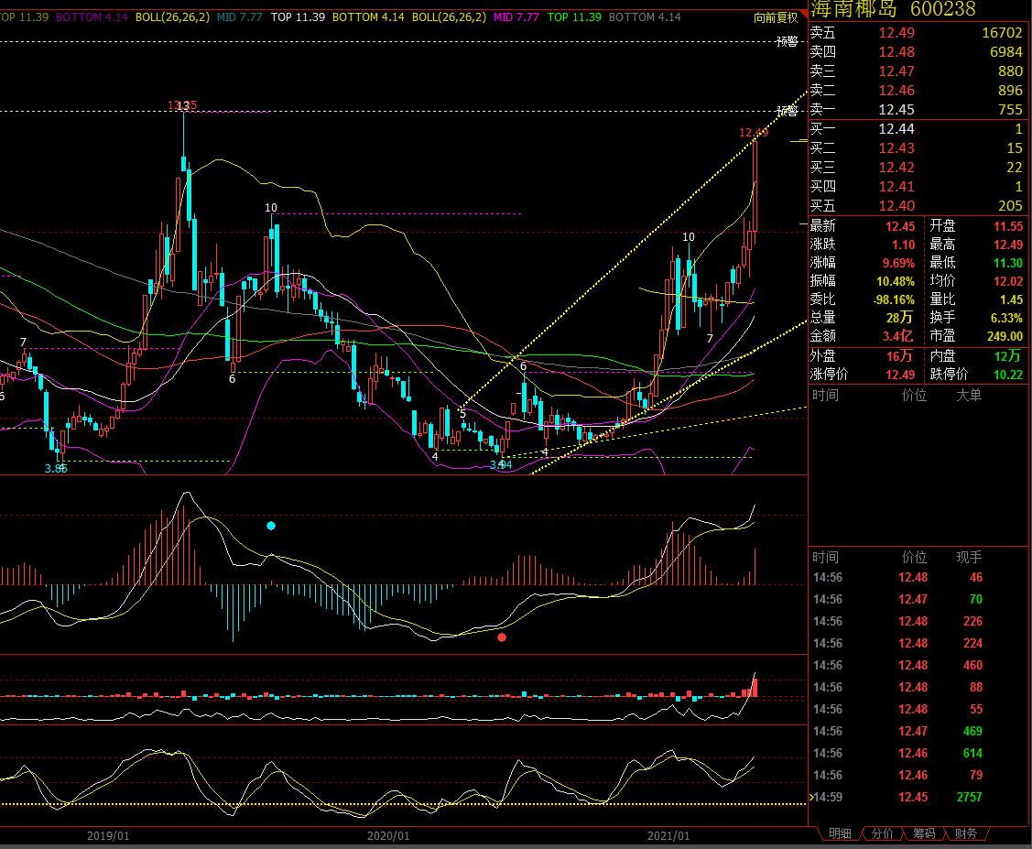This screenshot has width=1032, height=849.
Task: Click the stock code 600238
Action: (x=942, y=9)
